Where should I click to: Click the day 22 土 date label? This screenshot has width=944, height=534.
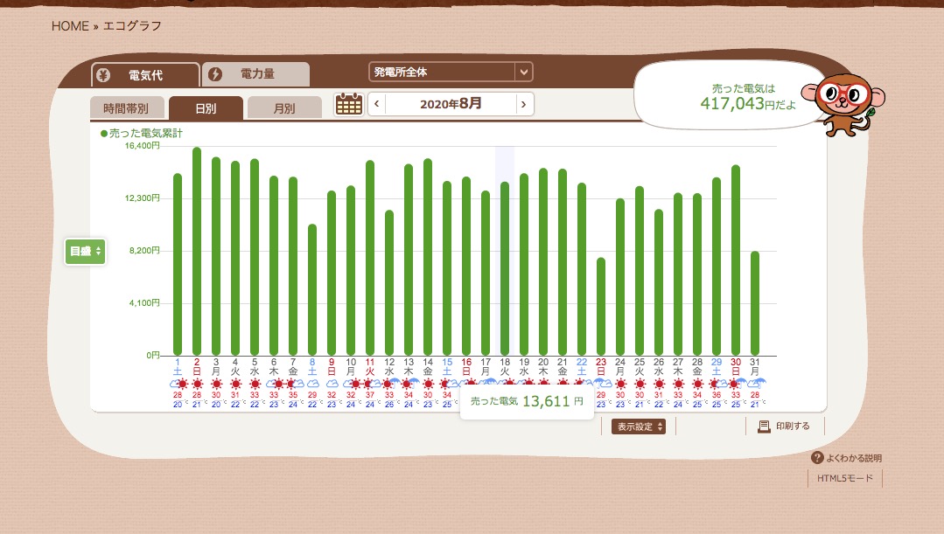(x=582, y=367)
